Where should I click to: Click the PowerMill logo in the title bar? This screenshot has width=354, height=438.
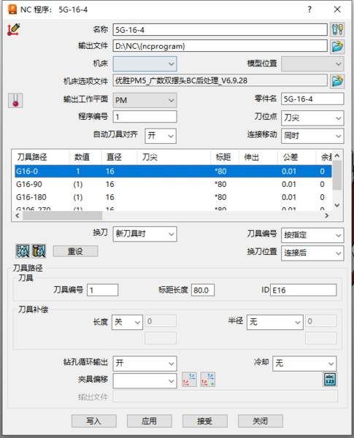[12, 9]
